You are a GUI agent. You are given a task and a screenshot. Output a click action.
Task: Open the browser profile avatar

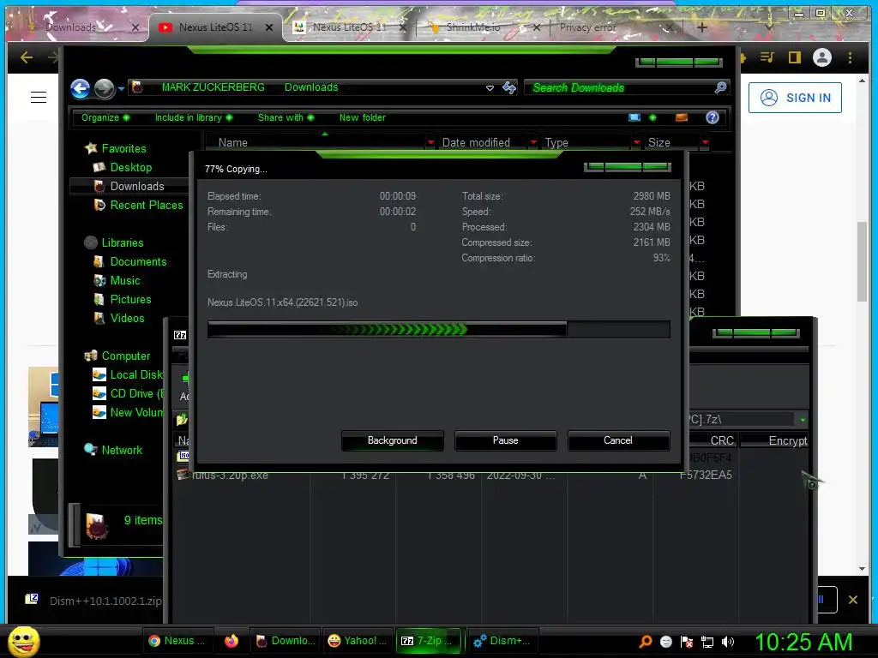coord(822,57)
